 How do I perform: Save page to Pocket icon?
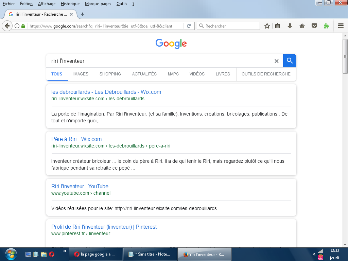coord(314,26)
